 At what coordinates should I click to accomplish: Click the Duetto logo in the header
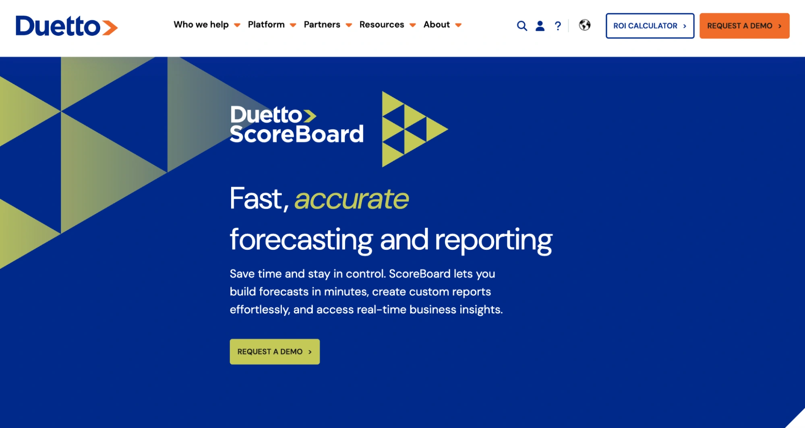[x=66, y=25]
